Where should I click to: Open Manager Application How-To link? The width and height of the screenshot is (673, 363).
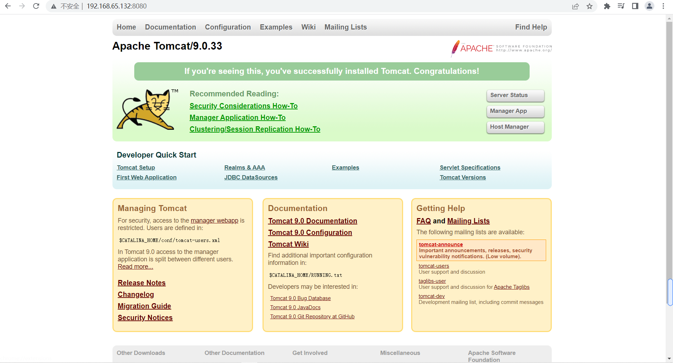click(x=238, y=117)
